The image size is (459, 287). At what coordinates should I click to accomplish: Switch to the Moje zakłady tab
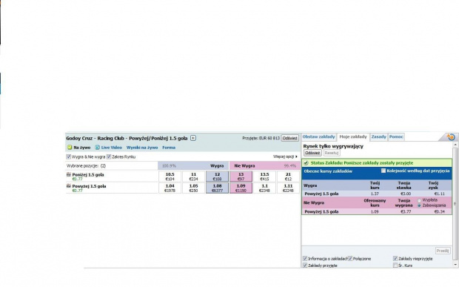pos(353,137)
